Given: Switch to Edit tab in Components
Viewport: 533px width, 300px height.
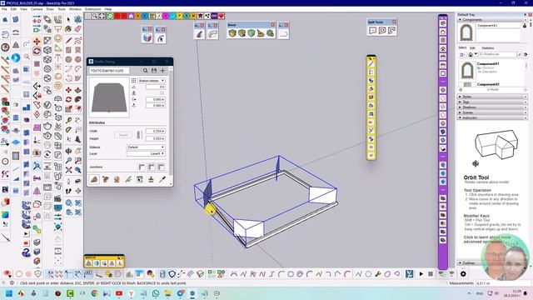Looking at the screenshot, I should pos(472,48).
